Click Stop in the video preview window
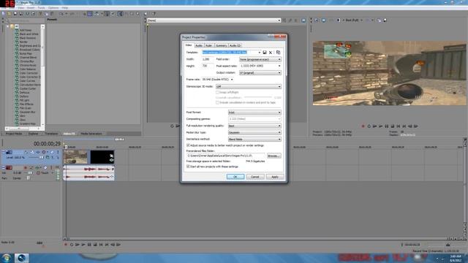 click(x=393, y=126)
